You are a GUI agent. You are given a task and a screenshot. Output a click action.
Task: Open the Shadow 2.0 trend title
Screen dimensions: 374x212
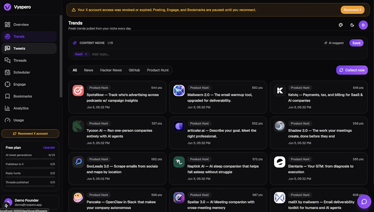(320, 133)
